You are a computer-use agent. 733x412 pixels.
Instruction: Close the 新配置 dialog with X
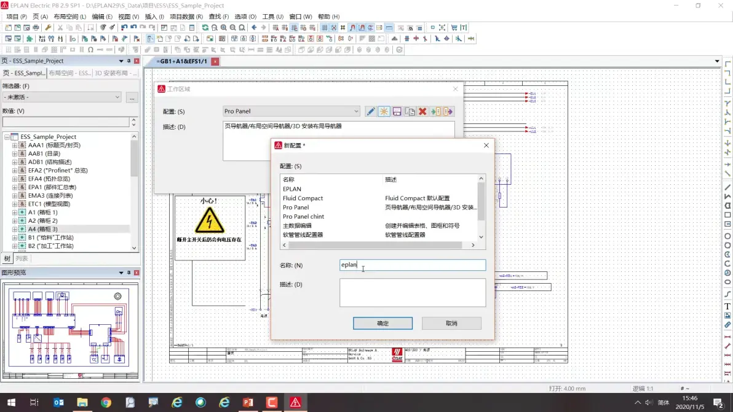pos(486,145)
